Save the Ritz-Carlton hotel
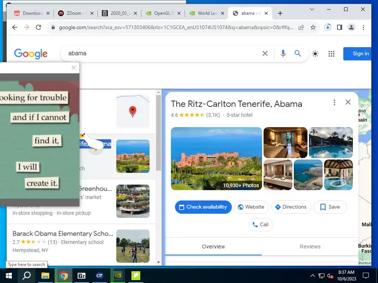378x283 pixels. click(x=330, y=207)
